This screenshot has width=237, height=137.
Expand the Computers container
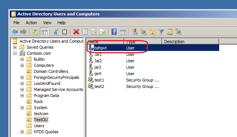click(22, 66)
